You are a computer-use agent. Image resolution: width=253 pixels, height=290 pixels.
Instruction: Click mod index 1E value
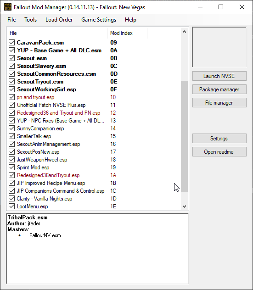pos(113,206)
